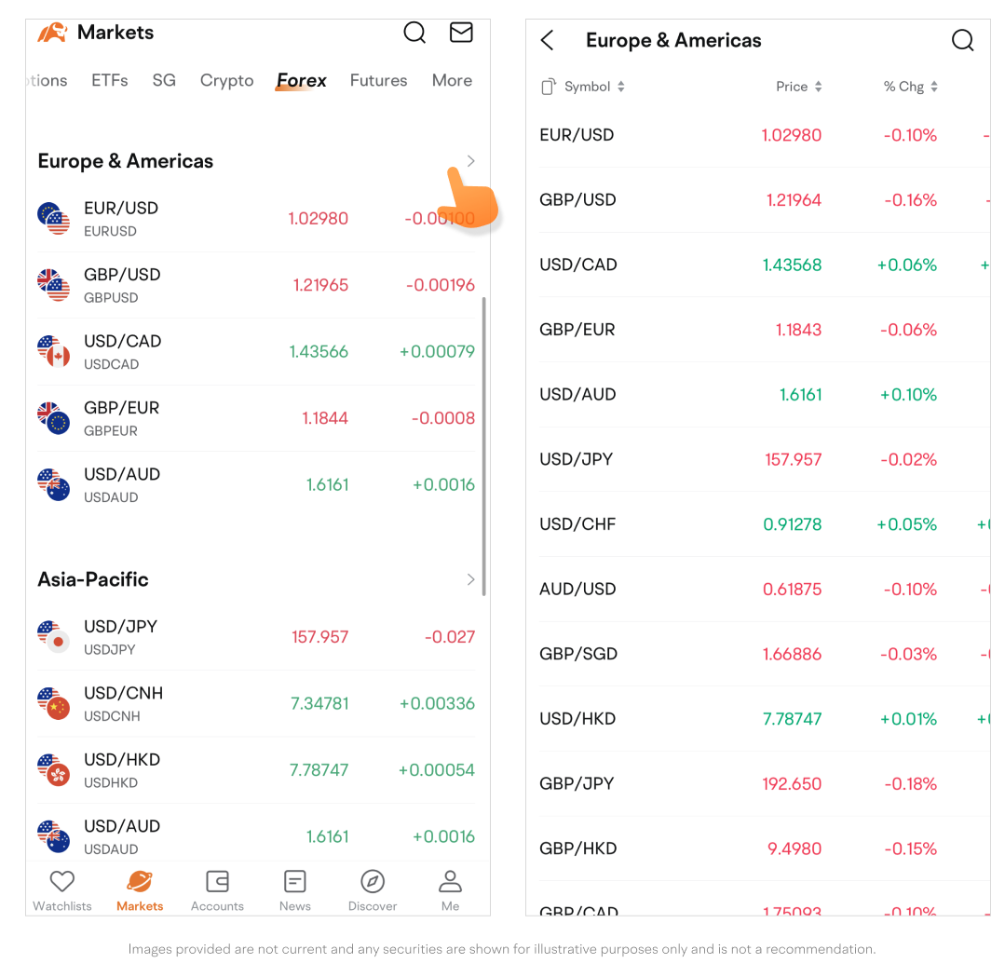Tap the back arrow on Europe & Americas
The image size is (1005, 977).
(548, 40)
